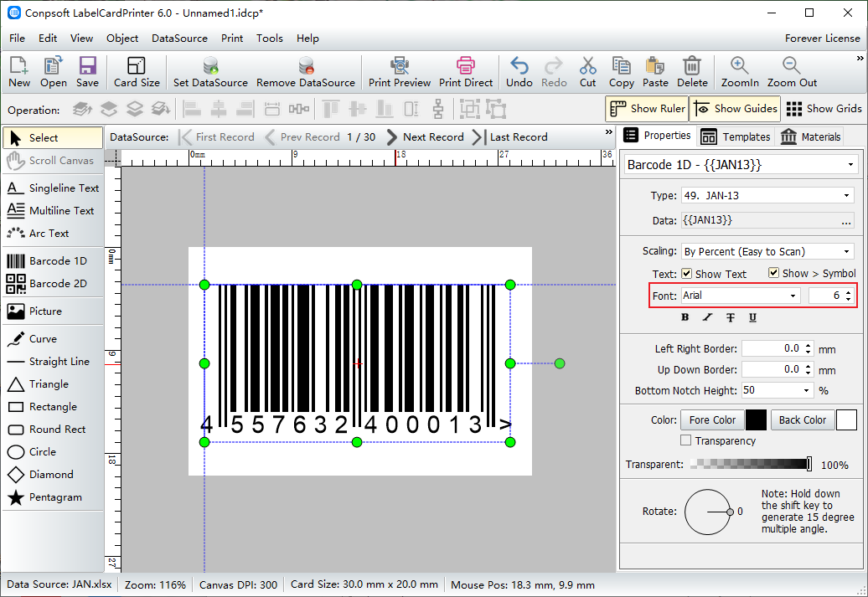Open the File menu
Image resolution: width=868 pixels, height=597 pixels.
tap(17, 39)
